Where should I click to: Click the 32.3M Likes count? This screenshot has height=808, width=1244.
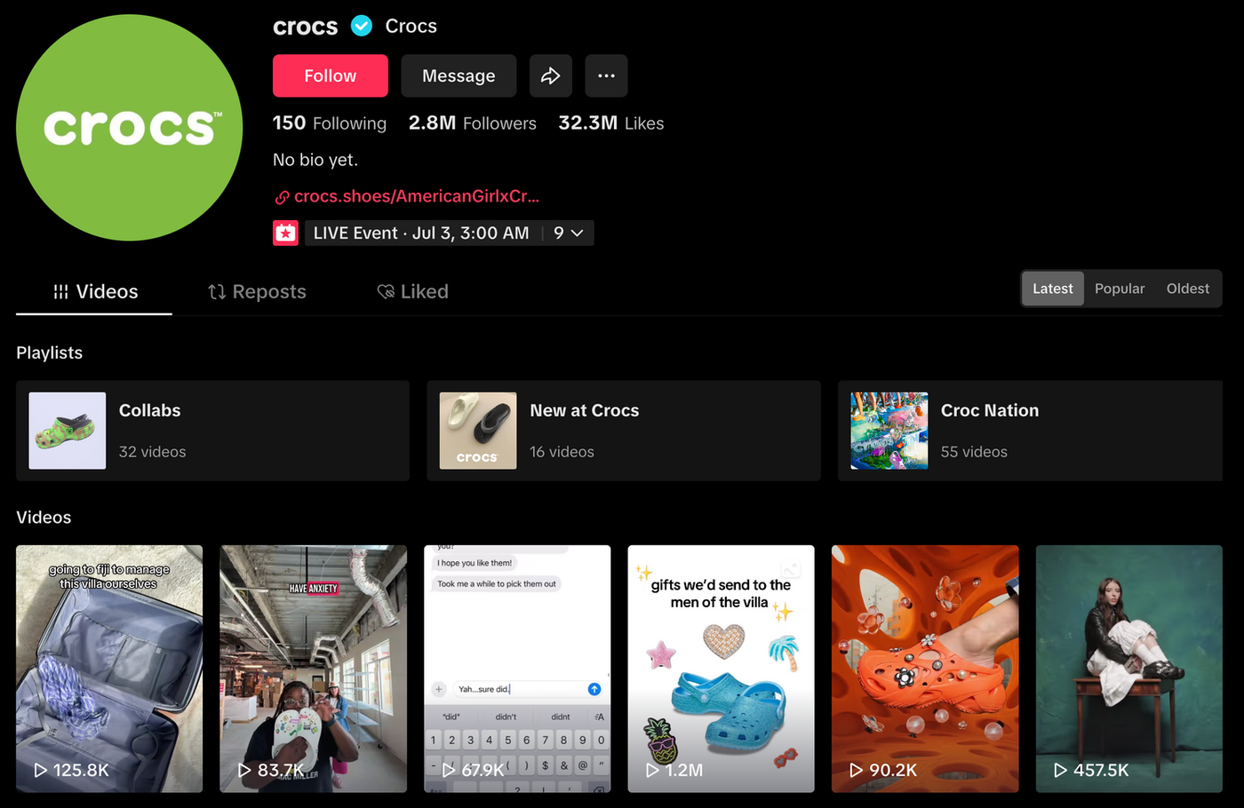[611, 123]
